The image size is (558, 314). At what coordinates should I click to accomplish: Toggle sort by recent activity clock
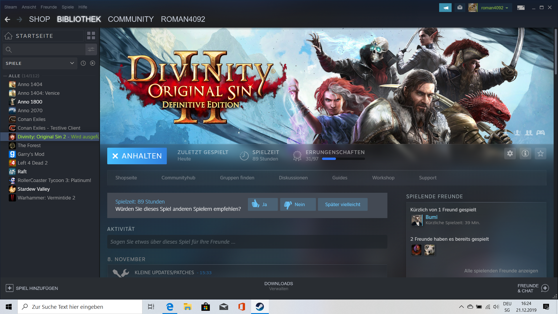[83, 63]
